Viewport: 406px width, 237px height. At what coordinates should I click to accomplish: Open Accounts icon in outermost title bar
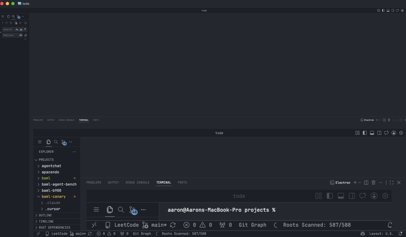pos(402,10)
